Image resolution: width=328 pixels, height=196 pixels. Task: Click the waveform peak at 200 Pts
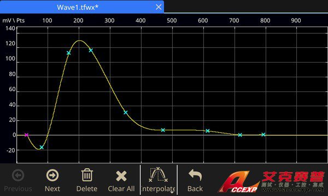point(79,41)
